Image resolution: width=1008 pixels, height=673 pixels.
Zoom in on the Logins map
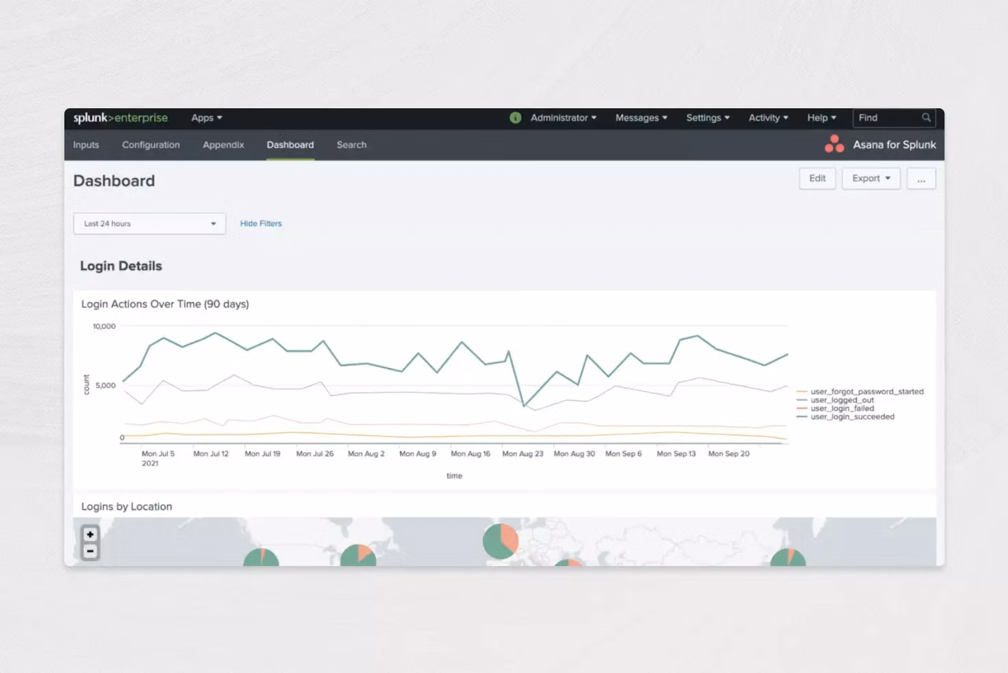(x=90, y=535)
